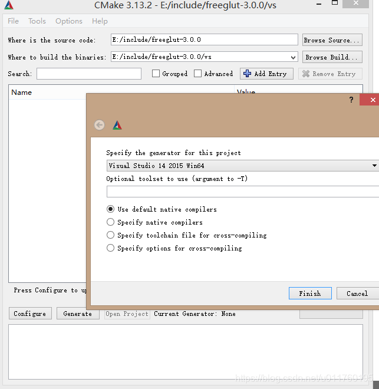Click the output log text area
Viewport: 379px width, 389px height.
click(x=186, y=352)
